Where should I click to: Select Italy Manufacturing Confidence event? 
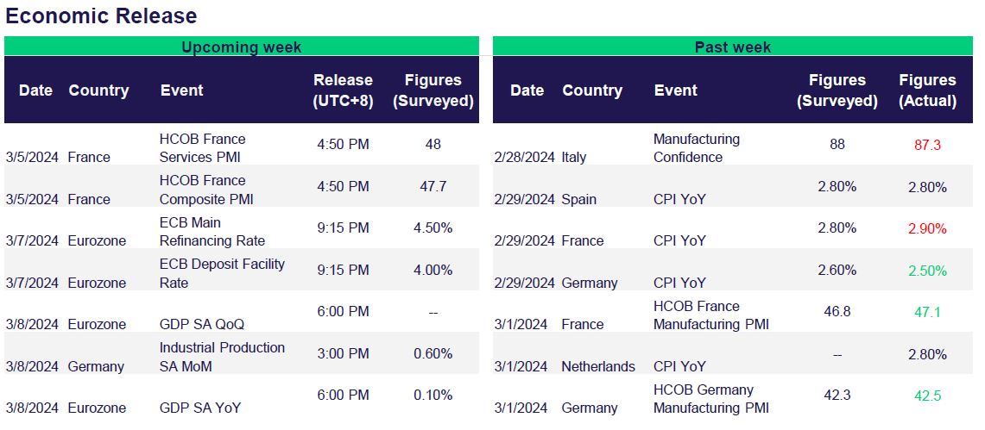pyautogui.click(x=696, y=147)
